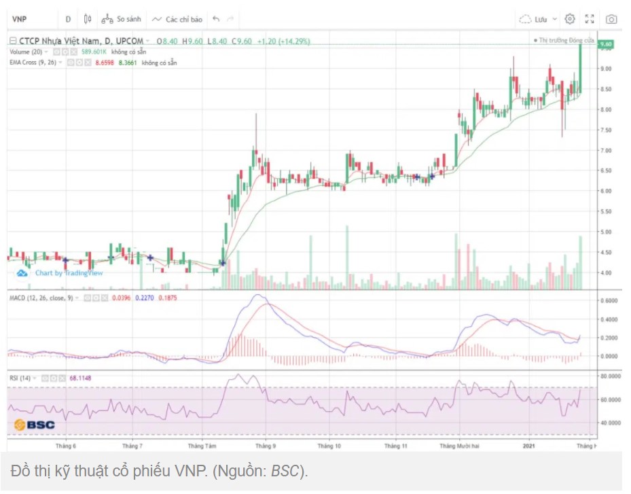Image resolution: width=631 pixels, height=494 pixels.
Task: Click the Chart by TradingView link
Action: pos(69,273)
